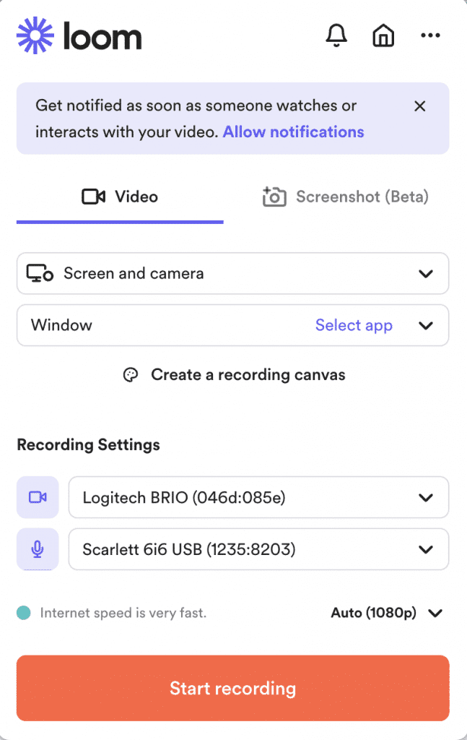Screen dimensions: 467x740
Task: Click the Start recording button
Action: [233, 688]
